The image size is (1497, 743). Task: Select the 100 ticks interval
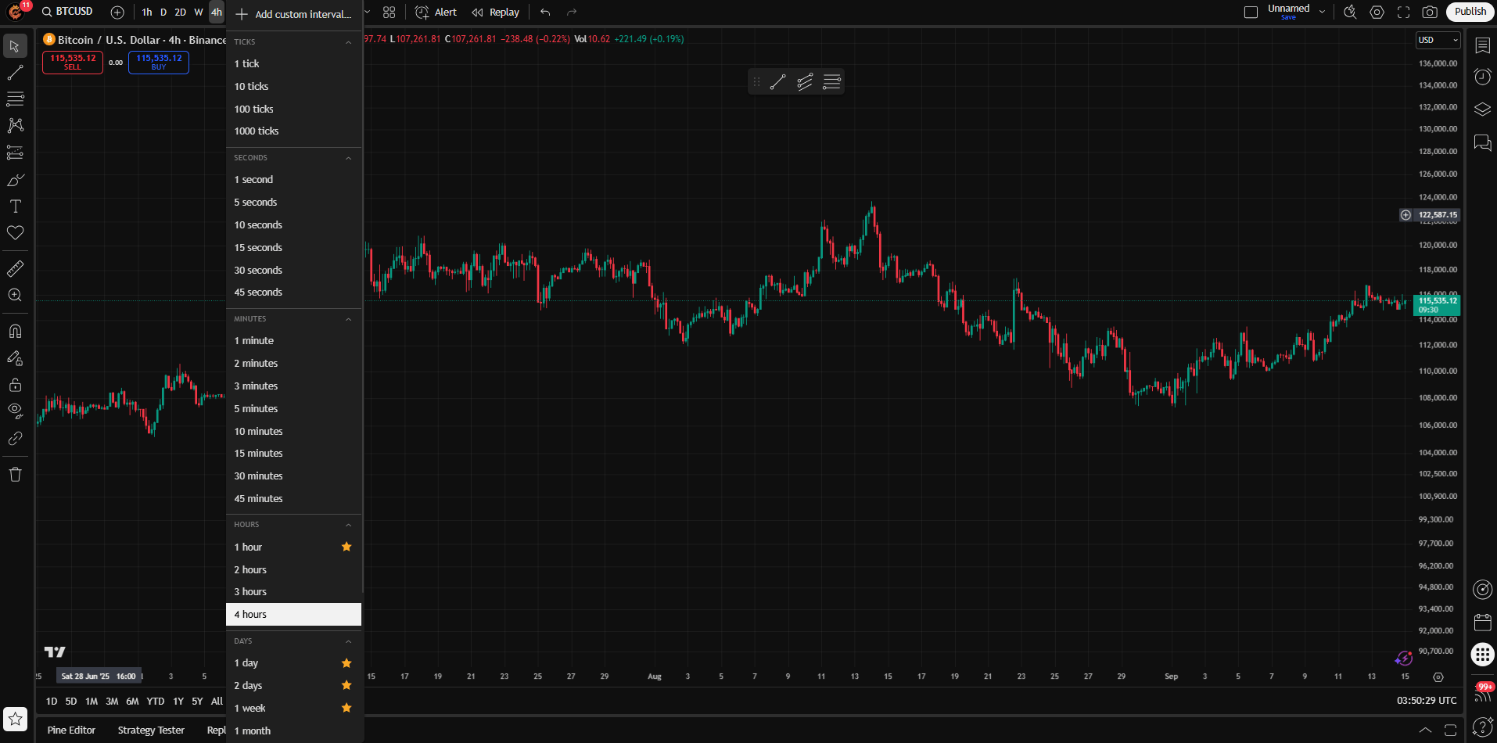[294, 109]
